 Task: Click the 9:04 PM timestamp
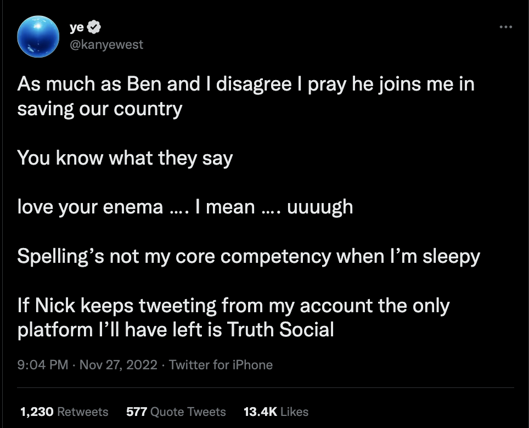(x=43, y=364)
